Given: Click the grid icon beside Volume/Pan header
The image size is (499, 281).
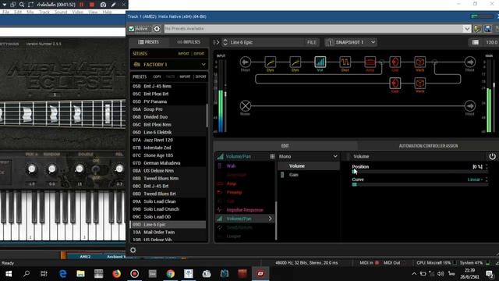Looking at the screenshot, I should [x=272, y=156].
